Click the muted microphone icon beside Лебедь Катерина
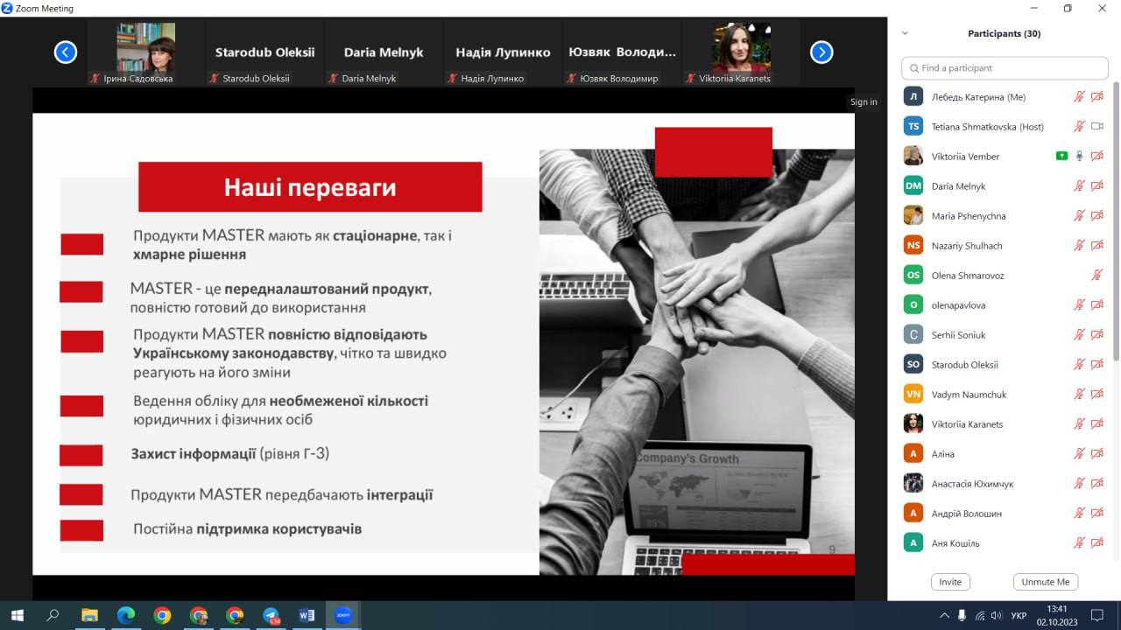 1080,96
